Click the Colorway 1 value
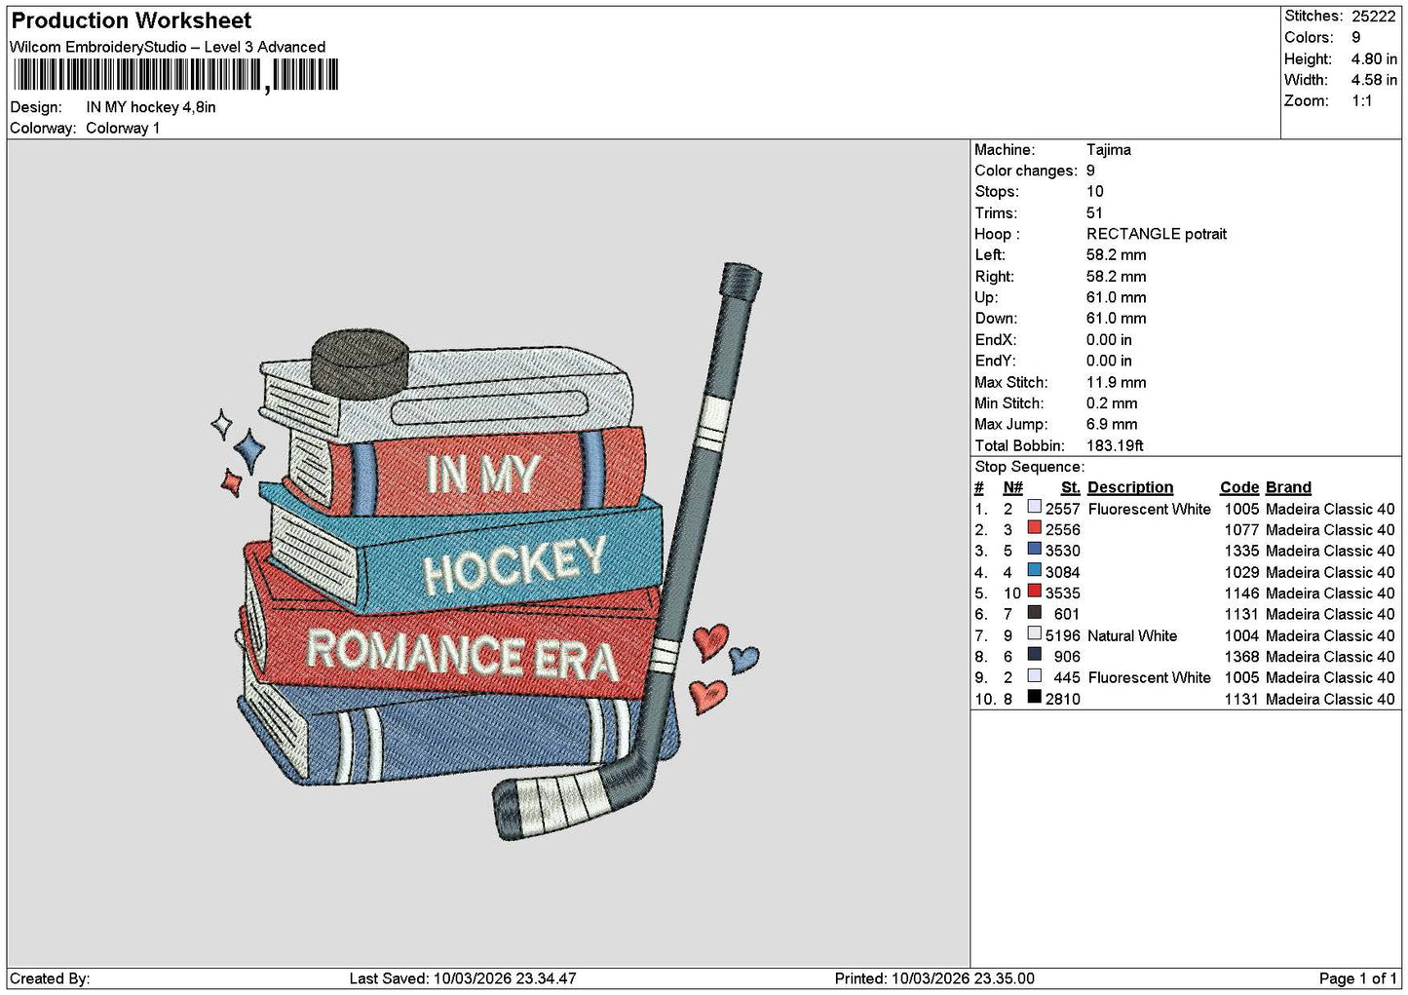This screenshot has width=1408, height=995. 123,128
